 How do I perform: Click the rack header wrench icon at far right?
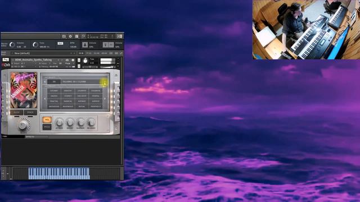coord(121,53)
